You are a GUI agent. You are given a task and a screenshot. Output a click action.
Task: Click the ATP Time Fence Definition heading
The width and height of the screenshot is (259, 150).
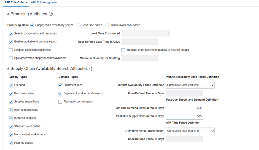click(183, 122)
